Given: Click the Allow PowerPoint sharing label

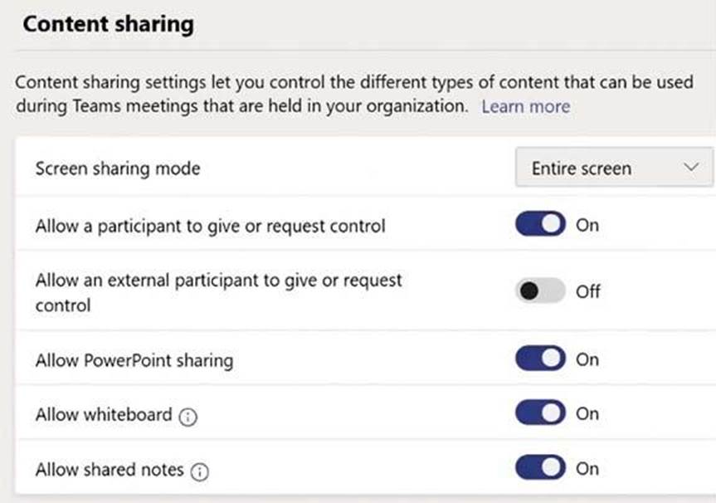Looking at the screenshot, I should coord(134,361).
